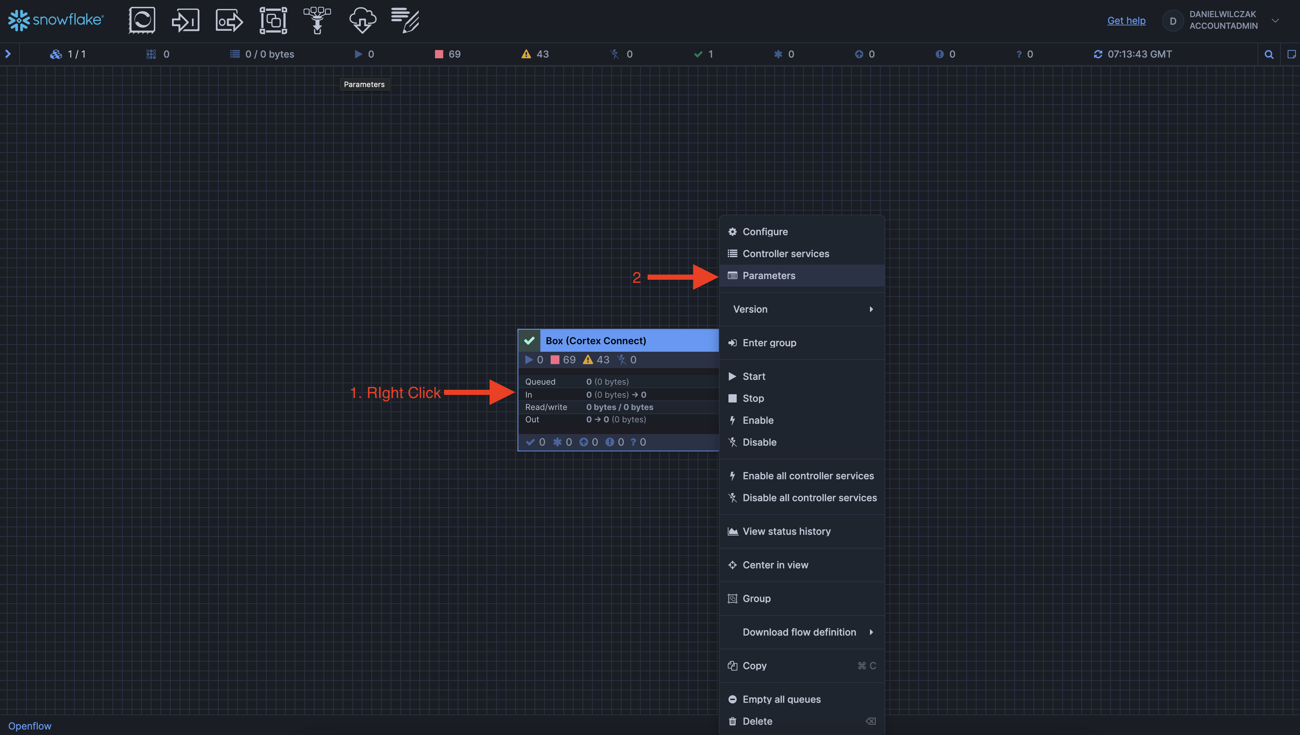The image size is (1300, 735).
Task: Click the Label toolbar icon
Action: coord(405,20)
